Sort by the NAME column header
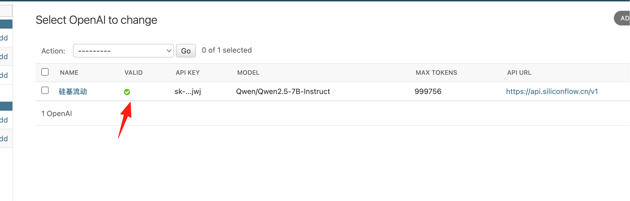 click(69, 72)
